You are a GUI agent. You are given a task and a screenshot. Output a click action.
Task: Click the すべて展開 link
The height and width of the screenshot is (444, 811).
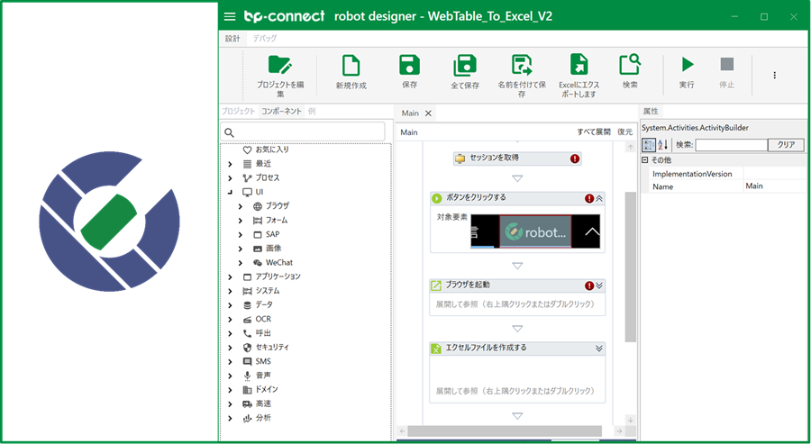[593, 132]
